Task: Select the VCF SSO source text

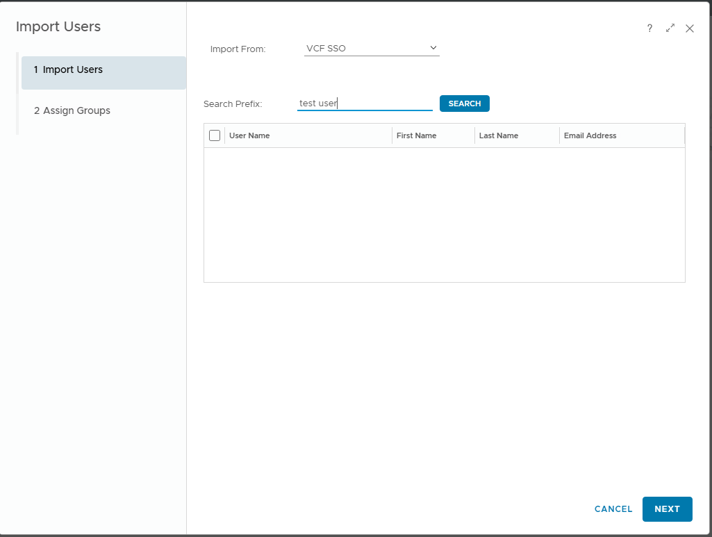Action: (326, 49)
